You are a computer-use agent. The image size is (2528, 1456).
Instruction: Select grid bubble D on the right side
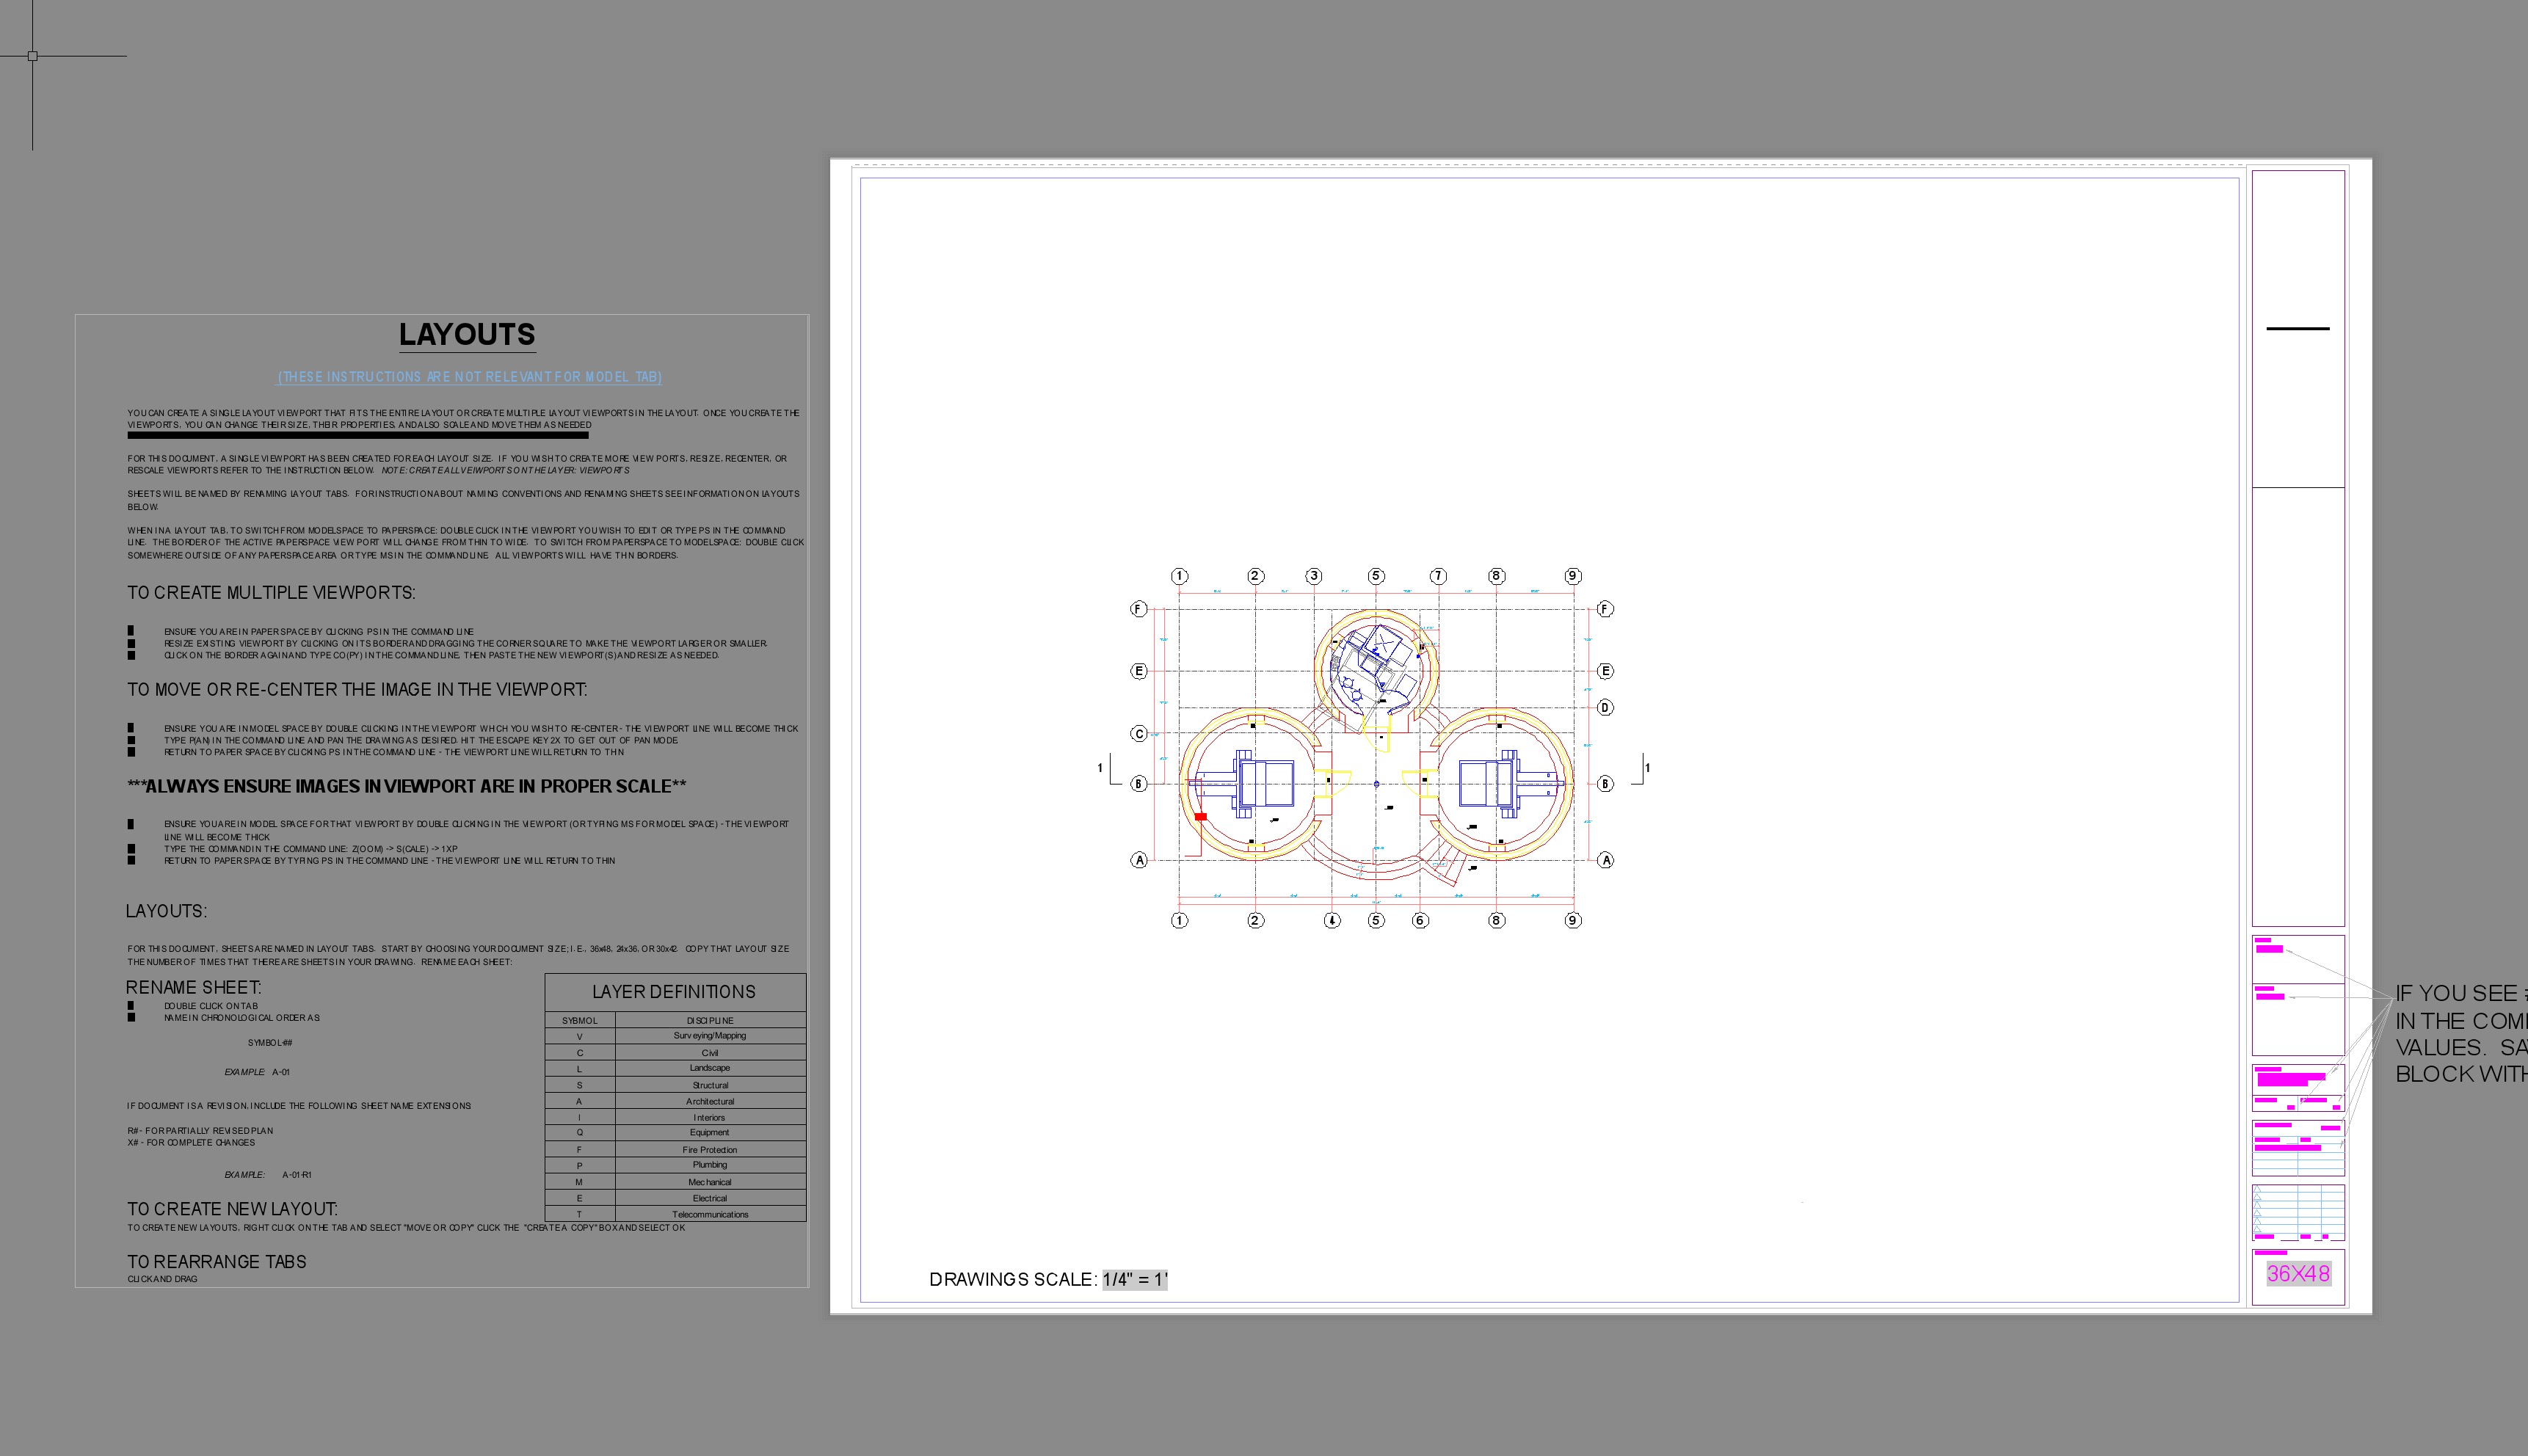point(1606,708)
